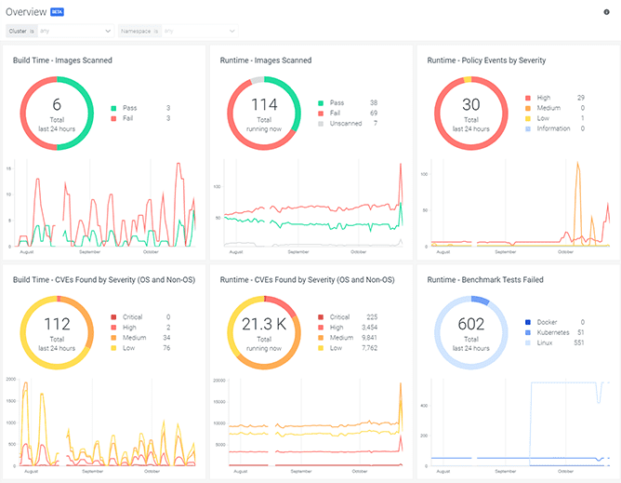The width and height of the screenshot is (621, 483).
Task: Click the Runtime - Policy Events by Severity title
Action: 486,60
